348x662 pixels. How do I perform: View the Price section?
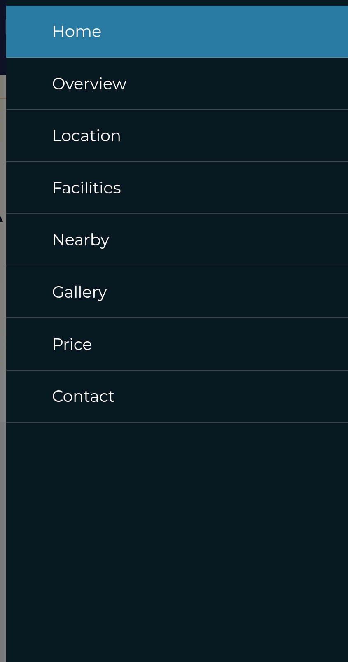pos(177,344)
